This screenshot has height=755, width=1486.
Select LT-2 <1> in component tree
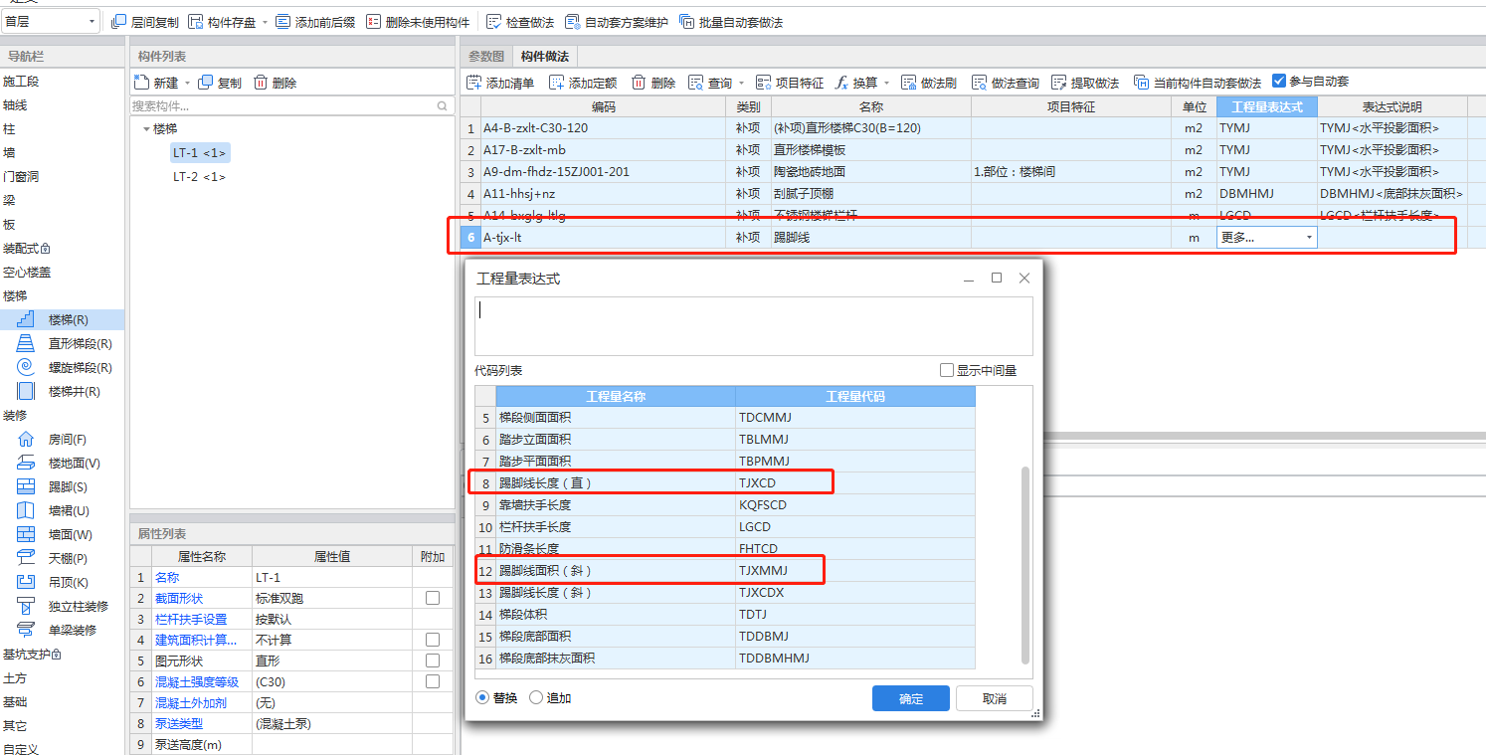pos(199,176)
